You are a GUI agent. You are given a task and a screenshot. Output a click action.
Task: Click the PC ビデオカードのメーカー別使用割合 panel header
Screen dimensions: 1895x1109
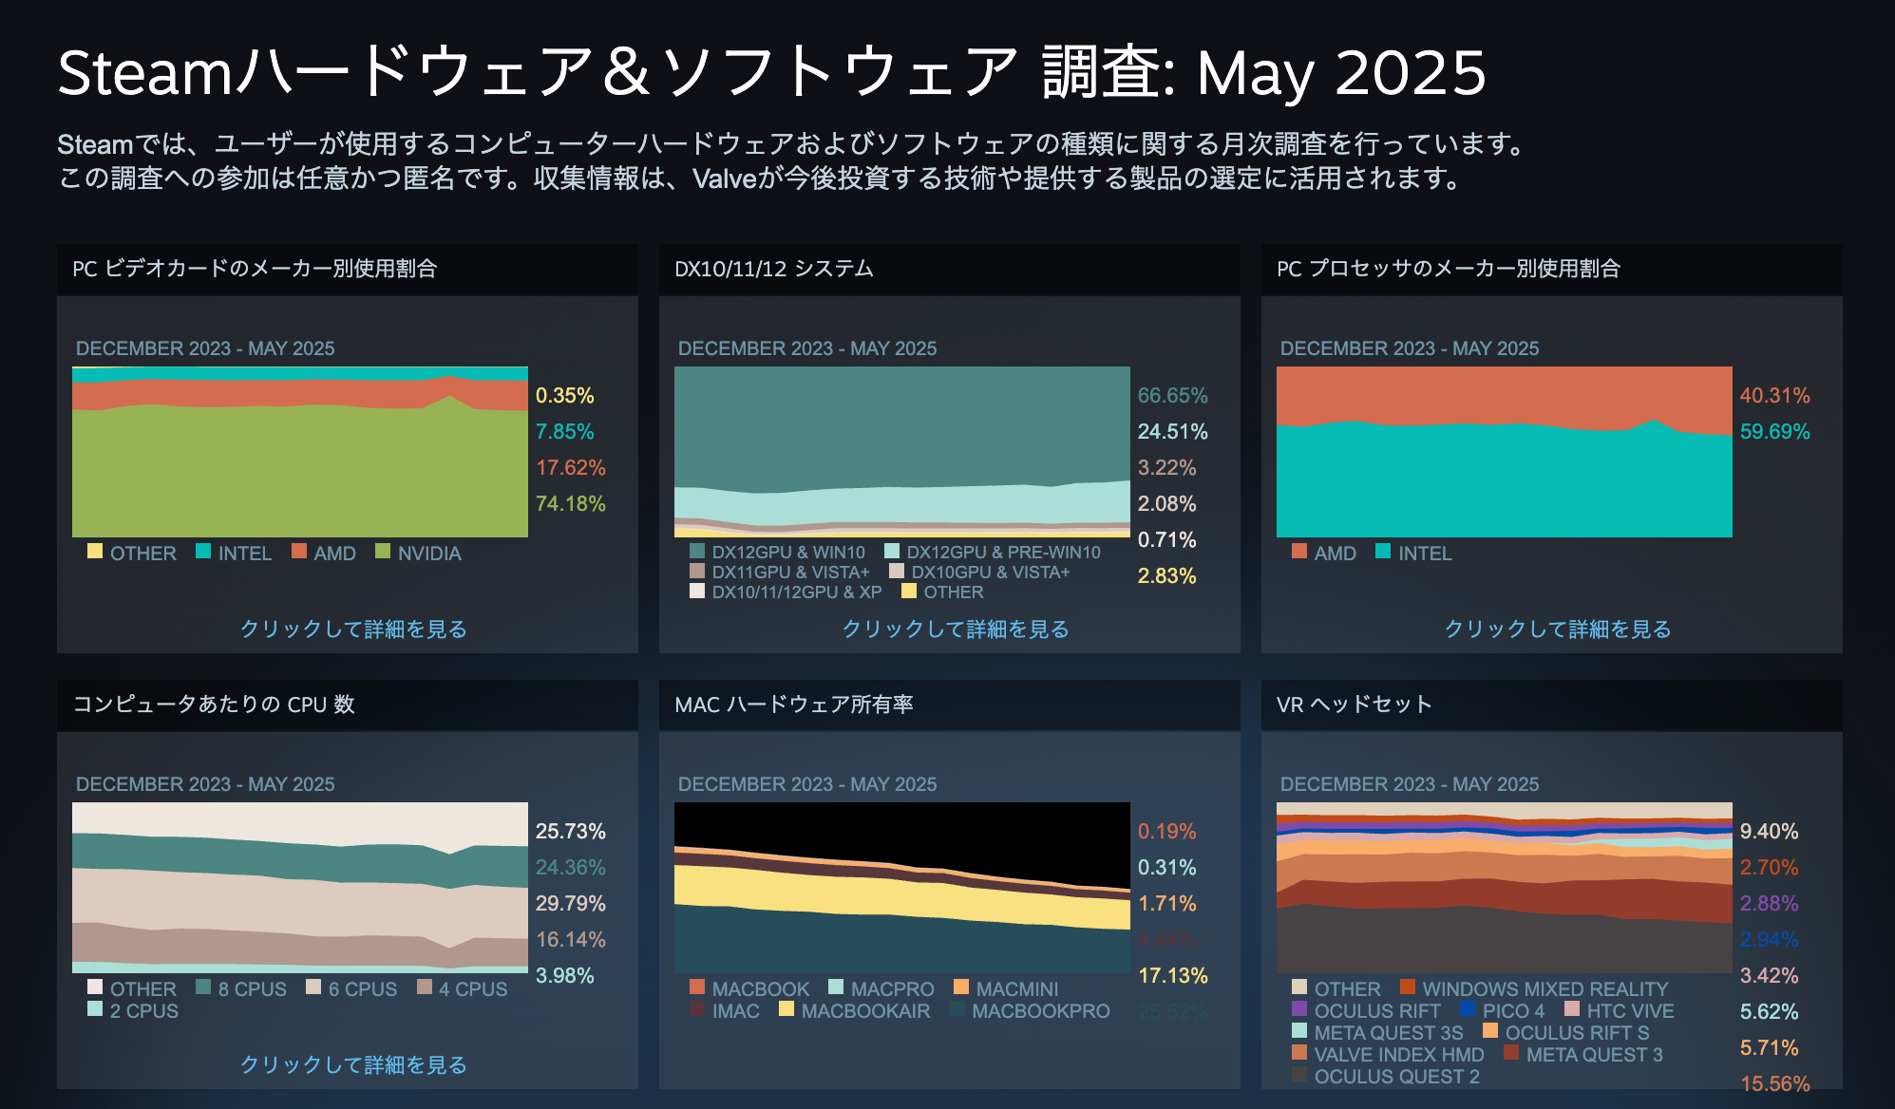pos(348,269)
